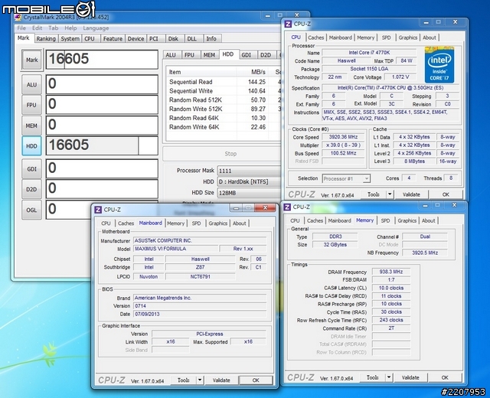Image resolution: width=490 pixels, height=398 pixels.
Task: Click the Intel Core i7 4770K name field
Action: tap(369, 53)
